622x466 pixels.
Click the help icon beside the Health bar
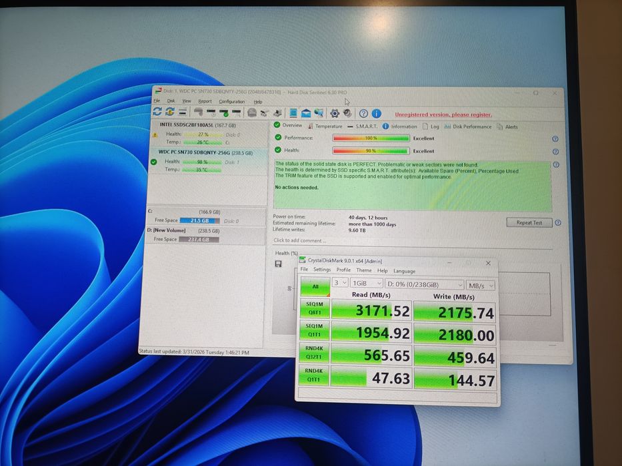(555, 152)
